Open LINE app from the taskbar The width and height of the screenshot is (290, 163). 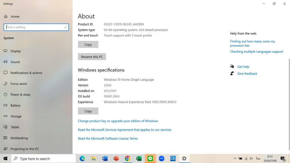coord(150,159)
